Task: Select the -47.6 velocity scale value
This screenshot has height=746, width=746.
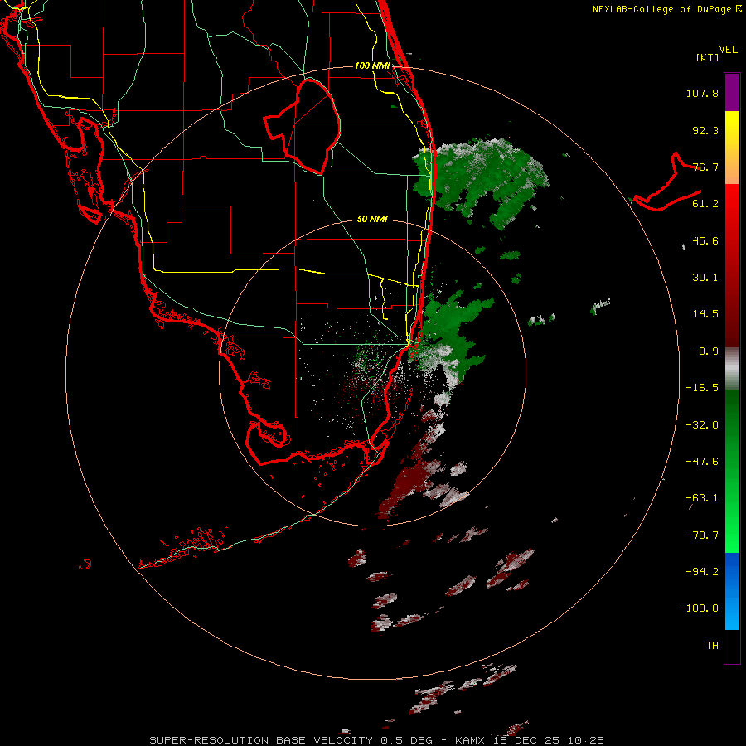Action: 702,462
